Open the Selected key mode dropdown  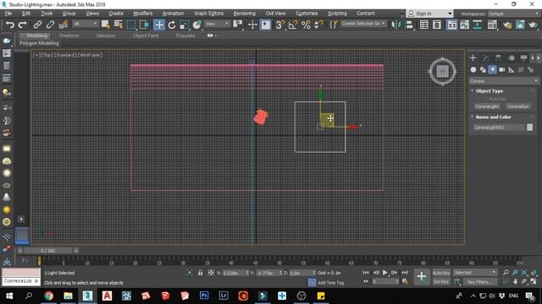click(x=474, y=272)
